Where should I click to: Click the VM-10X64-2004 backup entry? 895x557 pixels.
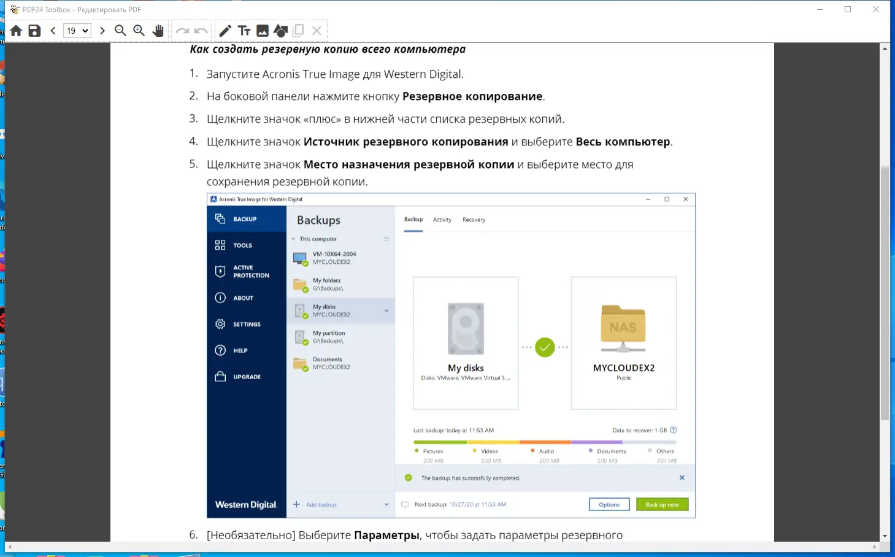click(340, 258)
